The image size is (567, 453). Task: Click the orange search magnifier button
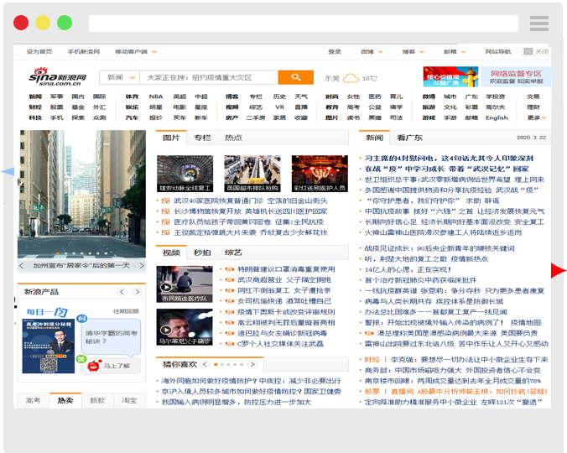[x=295, y=77]
